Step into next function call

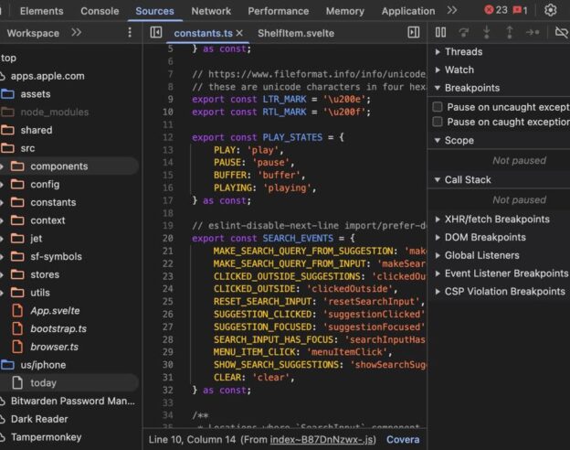click(x=486, y=32)
